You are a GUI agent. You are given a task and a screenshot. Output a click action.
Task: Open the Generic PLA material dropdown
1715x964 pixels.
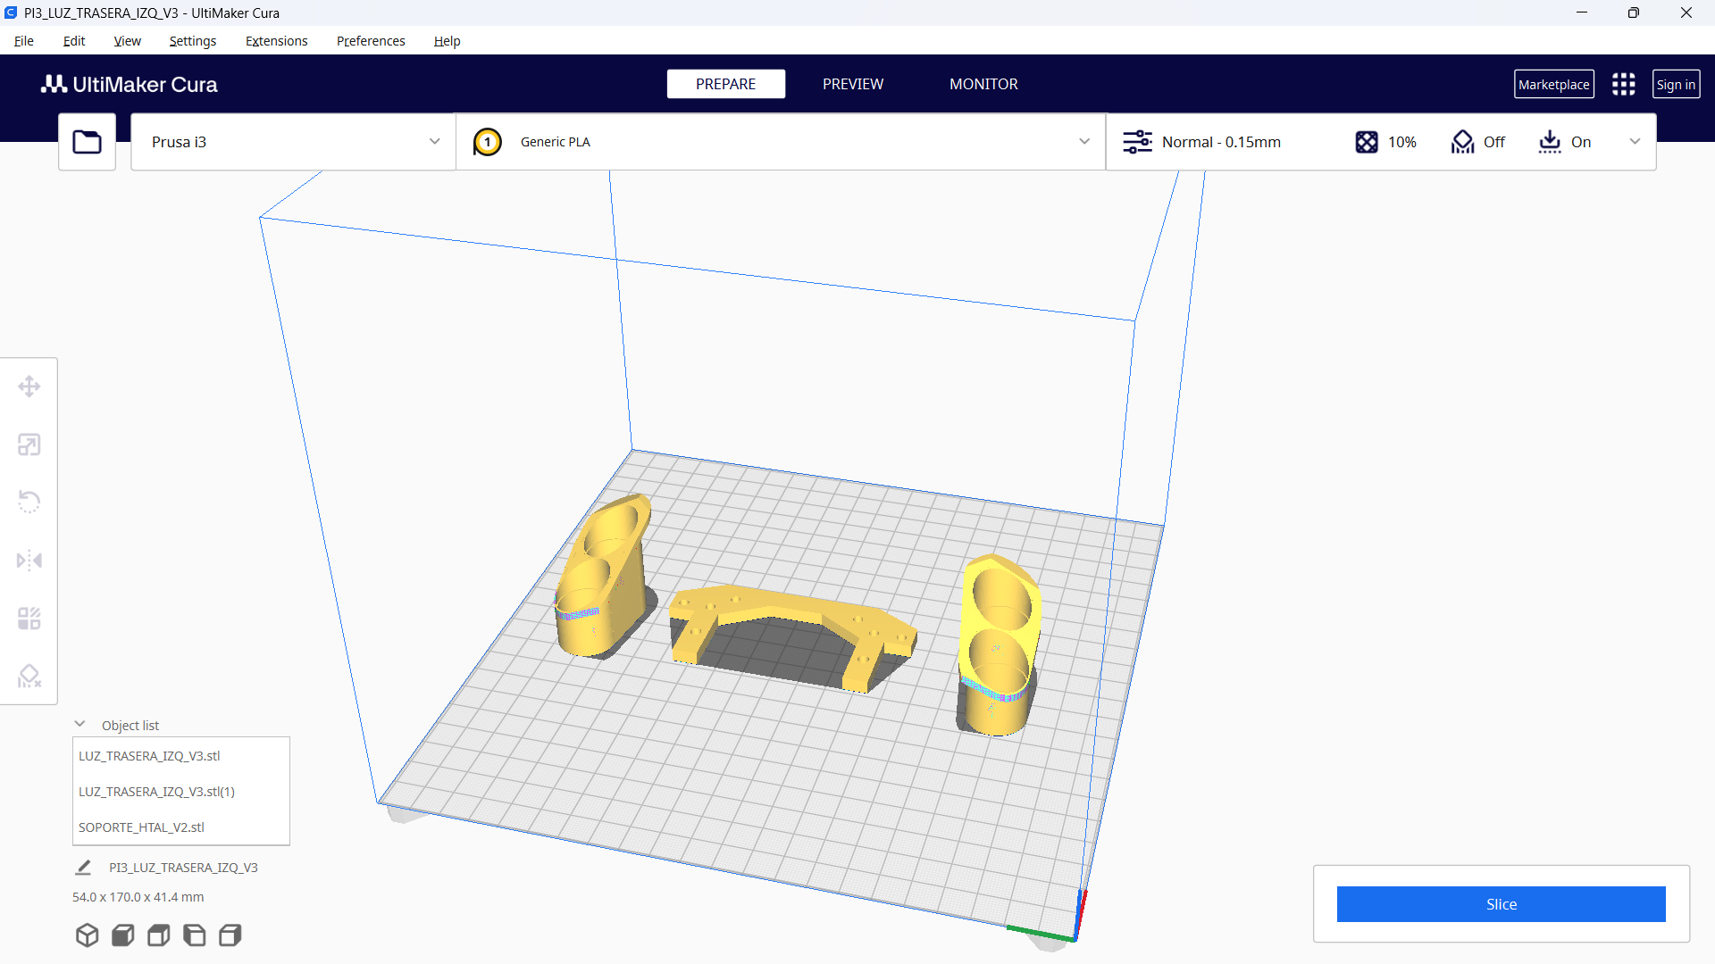pos(780,141)
